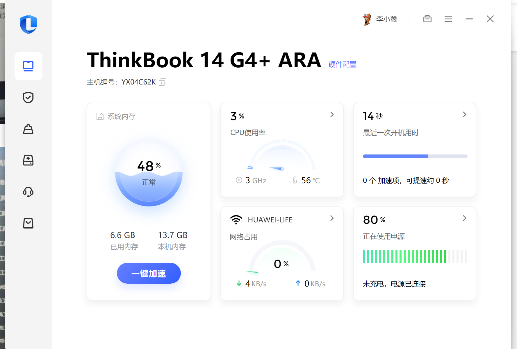Click the tiger user avatar
517x349 pixels.
click(367, 19)
